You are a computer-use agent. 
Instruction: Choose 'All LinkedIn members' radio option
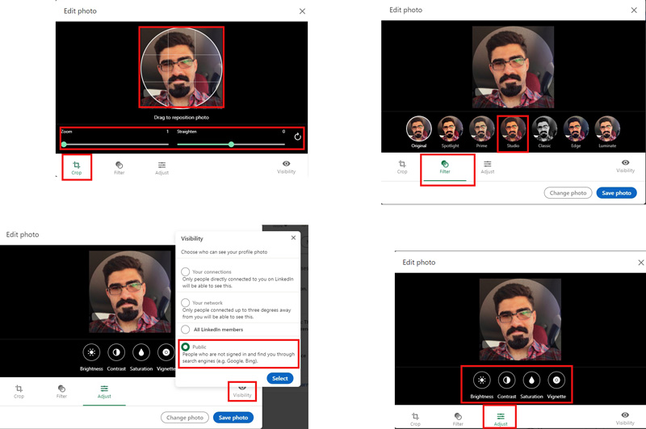click(186, 330)
